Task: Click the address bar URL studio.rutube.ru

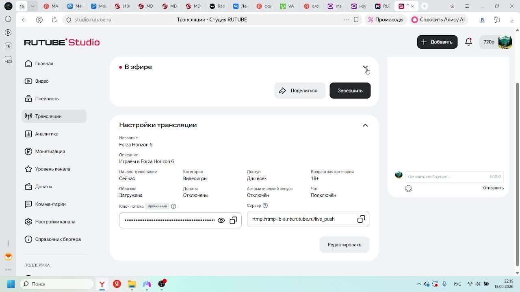Action: [93, 19]
